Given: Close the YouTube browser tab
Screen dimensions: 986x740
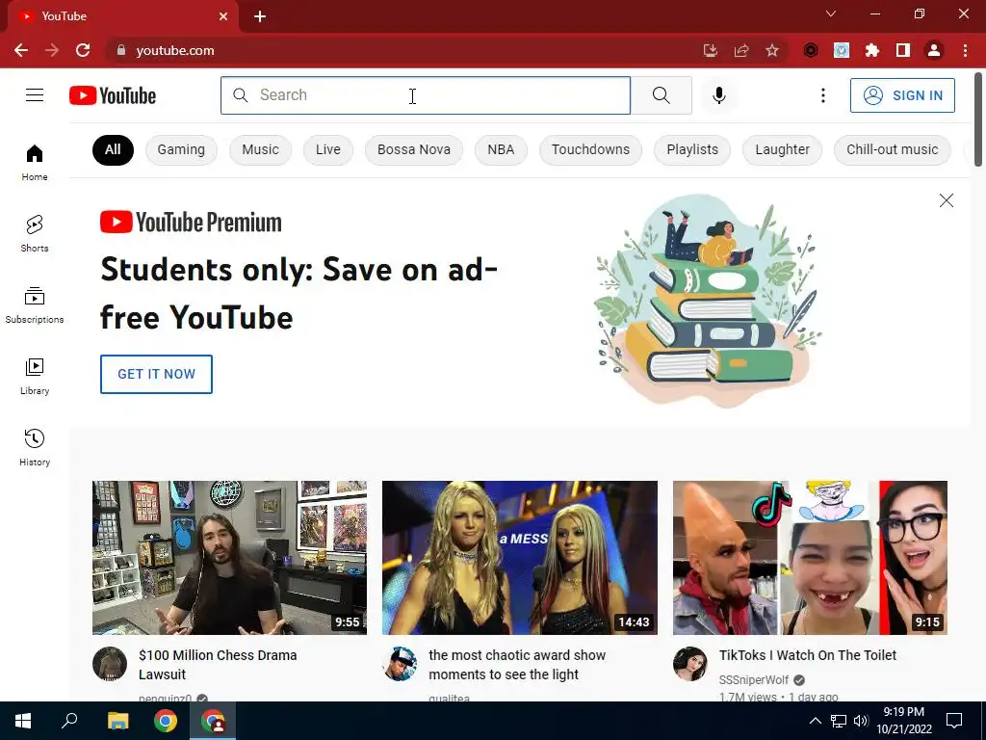Looking at the screenshot, I should (x=223, y=16).
